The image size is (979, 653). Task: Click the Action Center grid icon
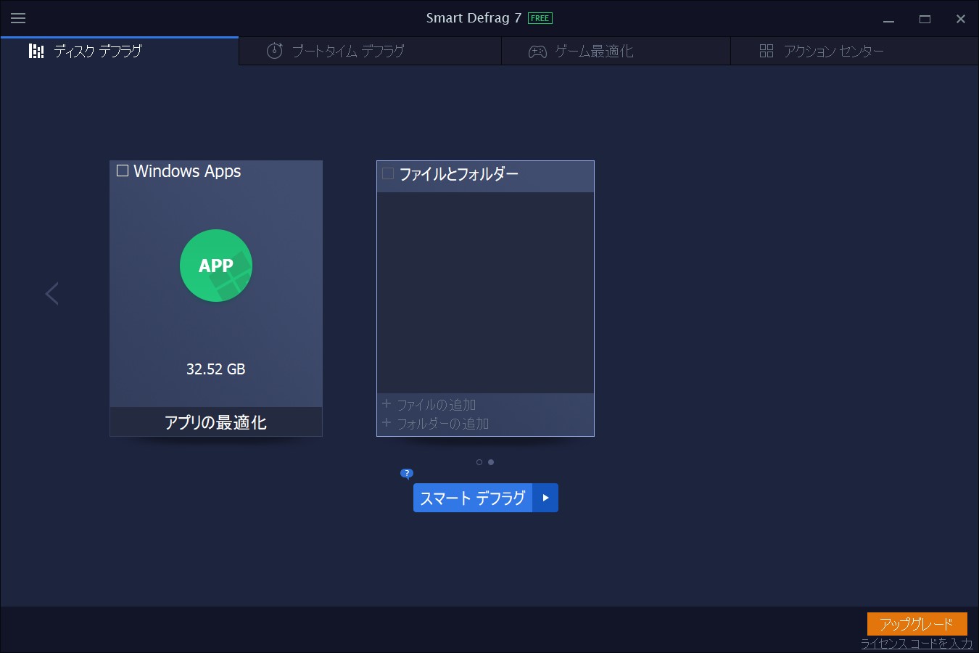pos(766,51)
